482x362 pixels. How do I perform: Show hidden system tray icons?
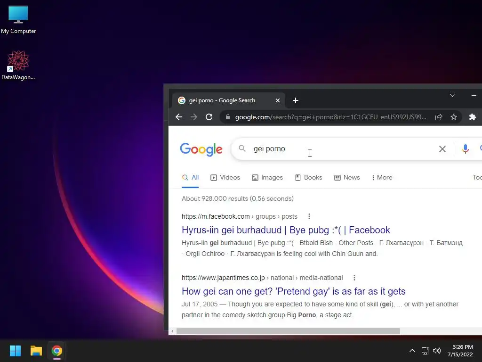pos(412,351)
